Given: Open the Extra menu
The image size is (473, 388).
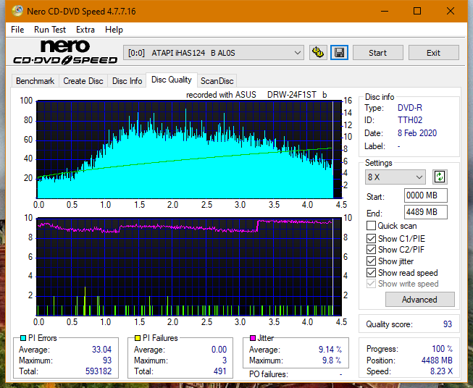Looking at the screenshot, I should pyautogui.click(x=85, y=30).
